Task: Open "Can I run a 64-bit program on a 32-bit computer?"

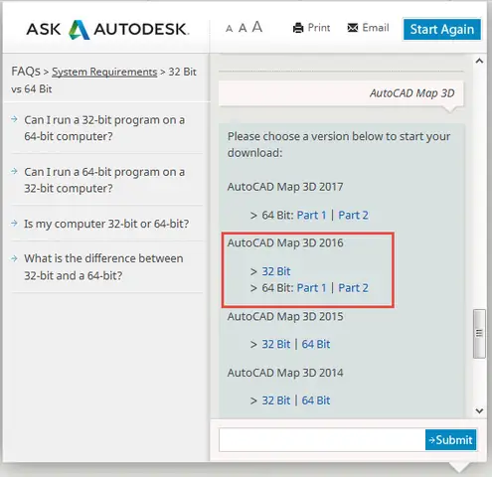Action: pyautogui.click(x=104, y=180)
